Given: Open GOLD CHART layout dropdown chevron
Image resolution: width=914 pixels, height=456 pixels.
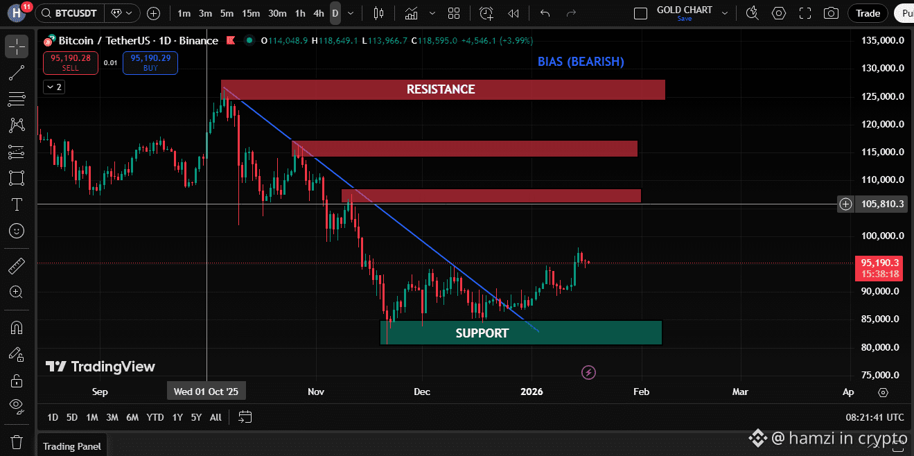Looking at the screenshot, I should pos(726,13).
